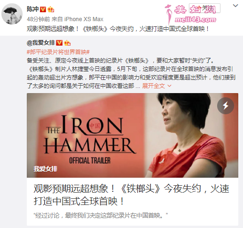Open the article headline 观影预期远超想象 in the card
Viewport: 243px width, 228px height.
[131, 195]
